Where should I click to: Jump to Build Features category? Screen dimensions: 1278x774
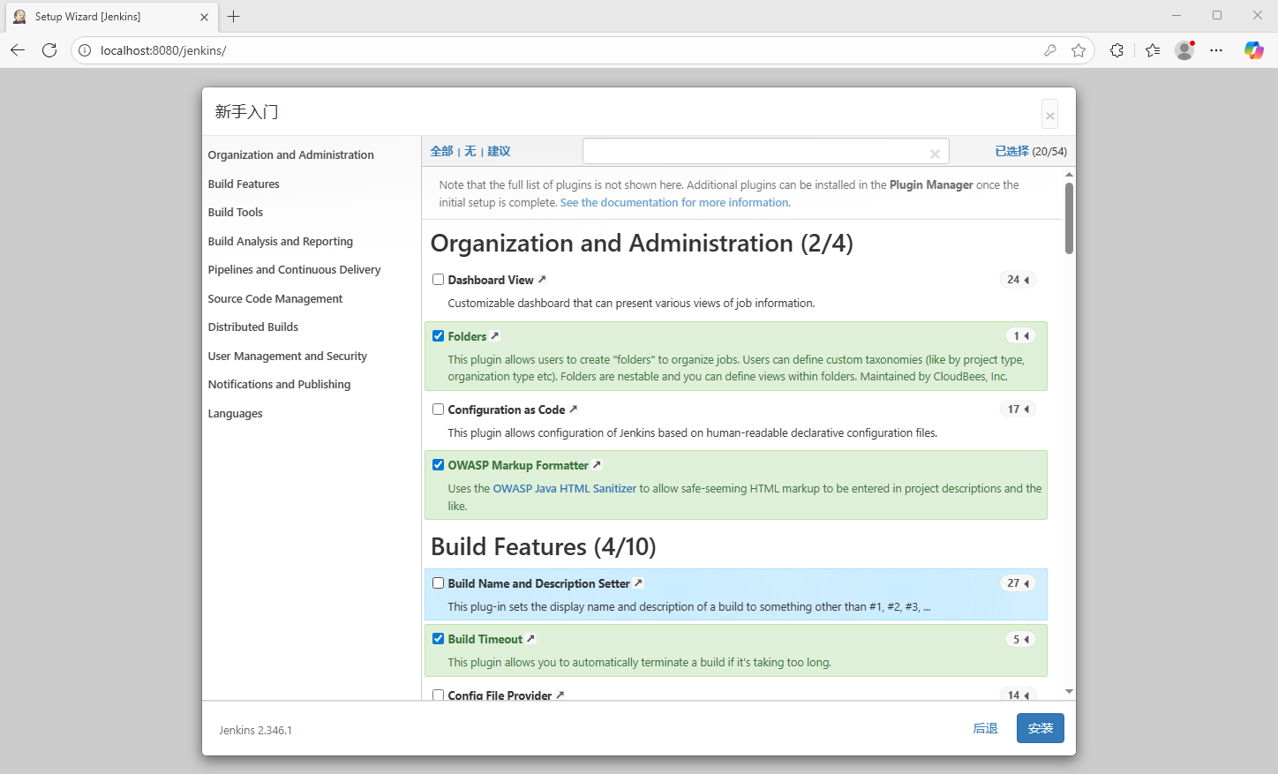pyautogui.click(x=244, y=184)
